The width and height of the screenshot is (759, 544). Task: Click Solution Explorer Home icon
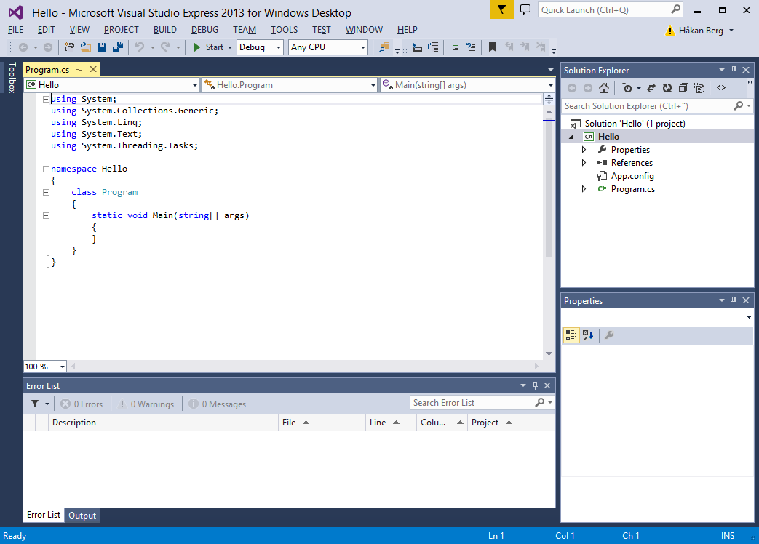[603, 88]
